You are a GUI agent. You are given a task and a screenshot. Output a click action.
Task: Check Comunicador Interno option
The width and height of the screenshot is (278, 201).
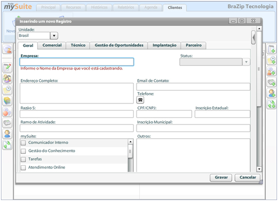coord(23,143)
